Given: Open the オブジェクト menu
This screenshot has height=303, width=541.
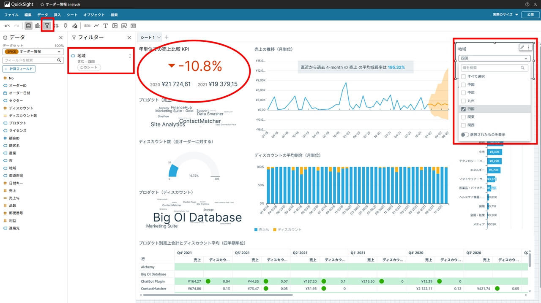Looking at the screenshot, I should click(x=94, y=15).
